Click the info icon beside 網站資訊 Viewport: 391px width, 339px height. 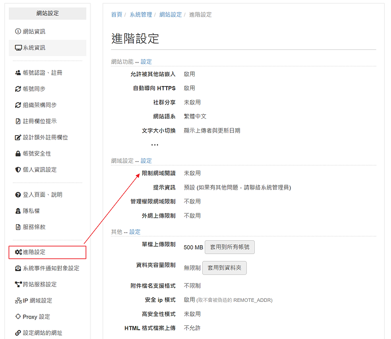18,32
